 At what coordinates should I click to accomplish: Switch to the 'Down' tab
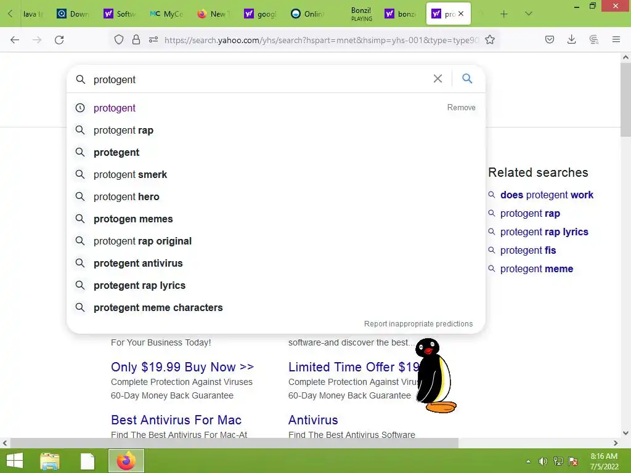(x=73, y=14)
